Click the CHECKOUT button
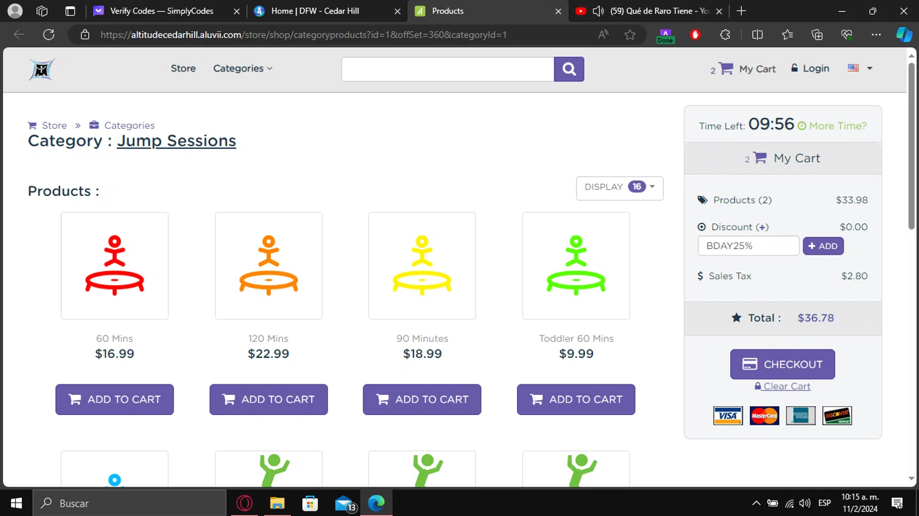Screen dimensions: 919x516 click(x=782, y=364)
